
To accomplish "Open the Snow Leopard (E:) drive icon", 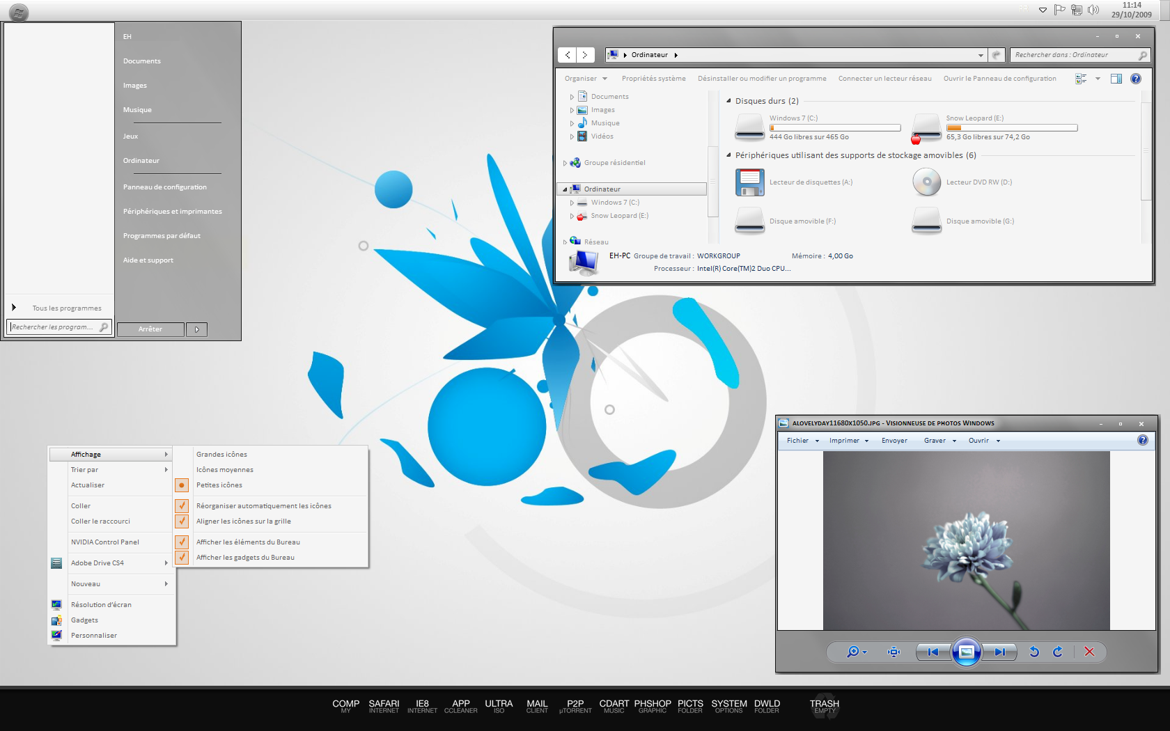I will (927, 127).
